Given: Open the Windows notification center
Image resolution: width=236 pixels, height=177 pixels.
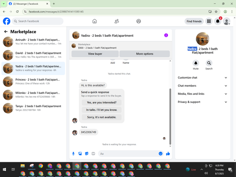Looking at the screenshot, I should tap(230, 169).
